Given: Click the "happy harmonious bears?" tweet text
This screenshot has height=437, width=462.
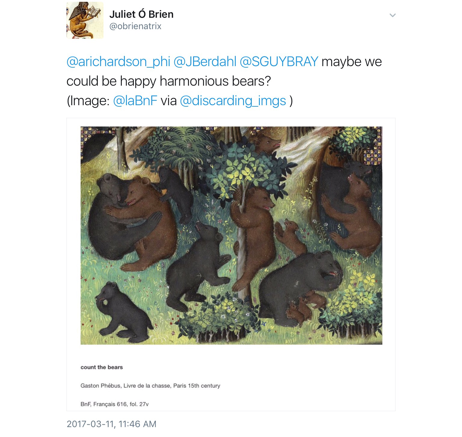Looking at the screenshot, I should coord(196,81).
